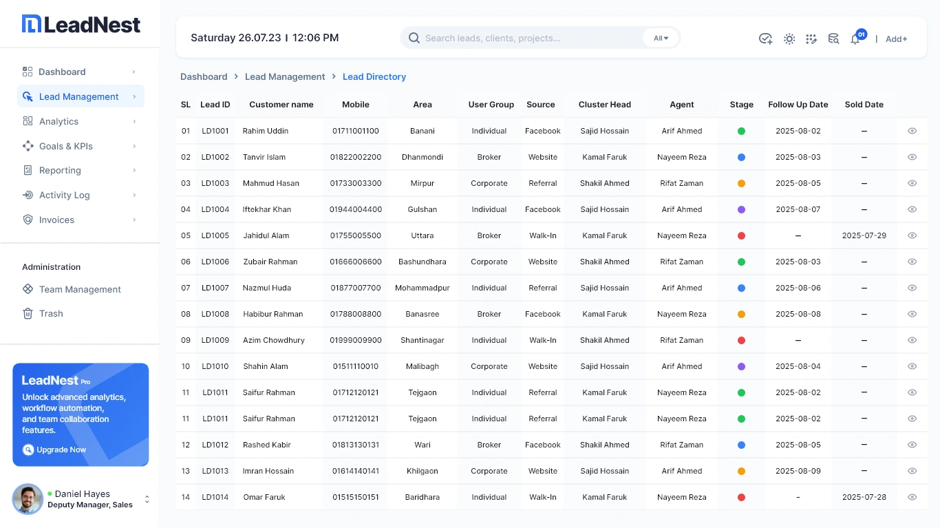Click the Activity Log icon
Screen dimensions: 940x528
pos(28,195)
